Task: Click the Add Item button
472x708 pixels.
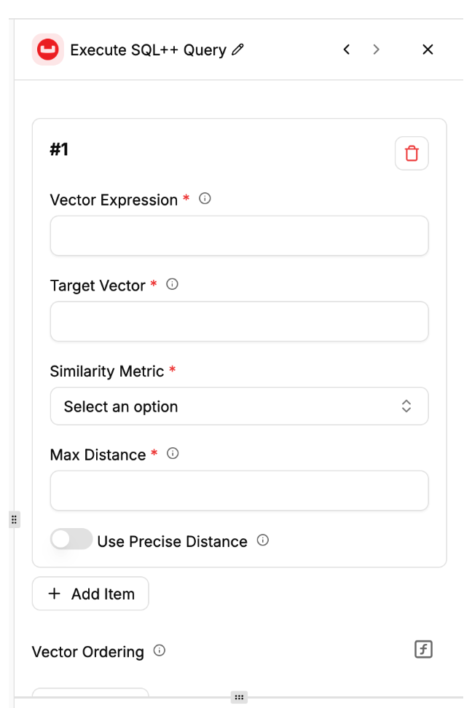Action: pyautogui.click(x=90, y=594)
